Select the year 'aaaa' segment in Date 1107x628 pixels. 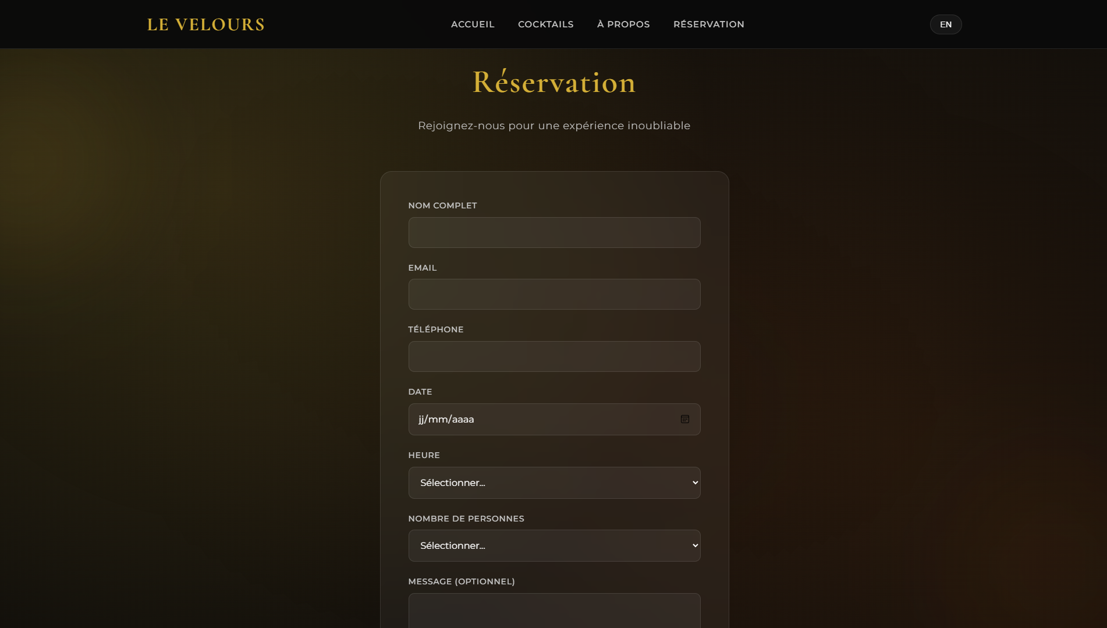(x=463, y=419)
